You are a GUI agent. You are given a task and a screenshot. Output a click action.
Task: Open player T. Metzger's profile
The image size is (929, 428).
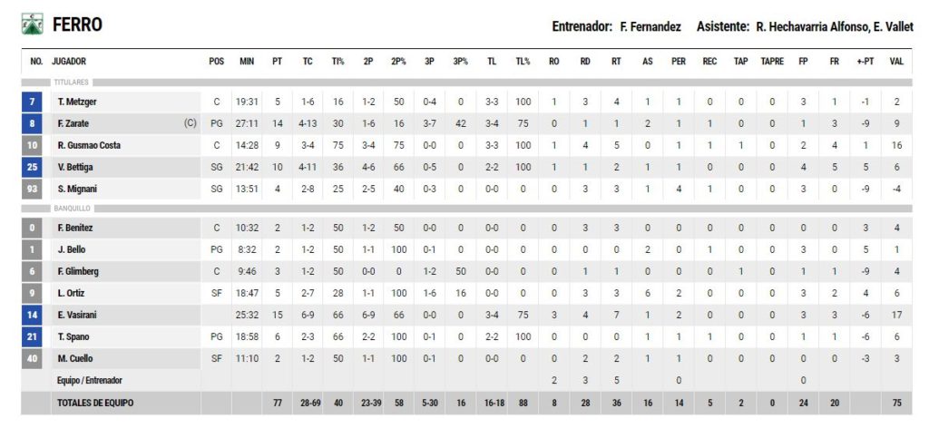76,102
